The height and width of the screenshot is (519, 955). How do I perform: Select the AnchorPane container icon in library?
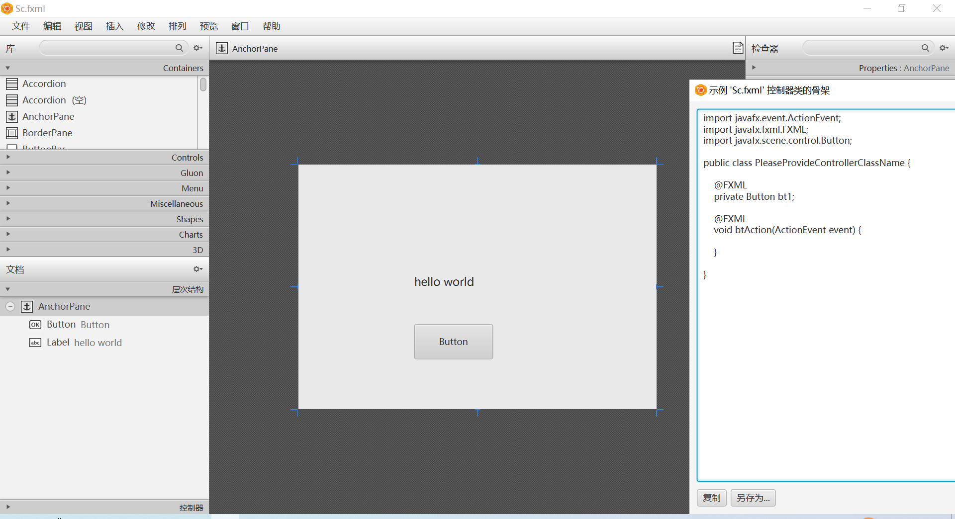(x=12, y=116)
